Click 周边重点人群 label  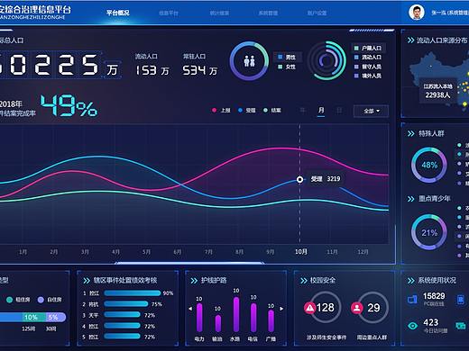(372, 337)
